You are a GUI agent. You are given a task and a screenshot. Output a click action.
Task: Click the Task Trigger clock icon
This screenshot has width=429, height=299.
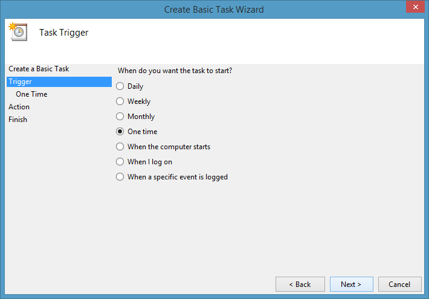point(16,31)
